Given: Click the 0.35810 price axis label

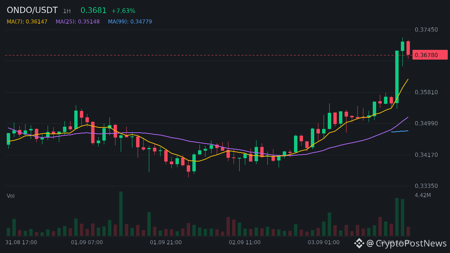Looking at the screenshot, I should pos(426,92).
